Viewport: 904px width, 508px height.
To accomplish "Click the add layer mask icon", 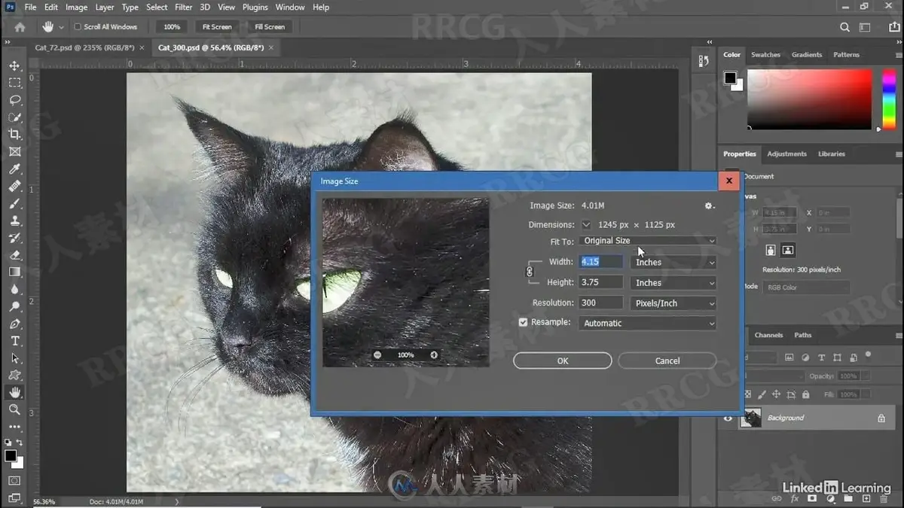I will pyautogui.click(x=812, y=498).
